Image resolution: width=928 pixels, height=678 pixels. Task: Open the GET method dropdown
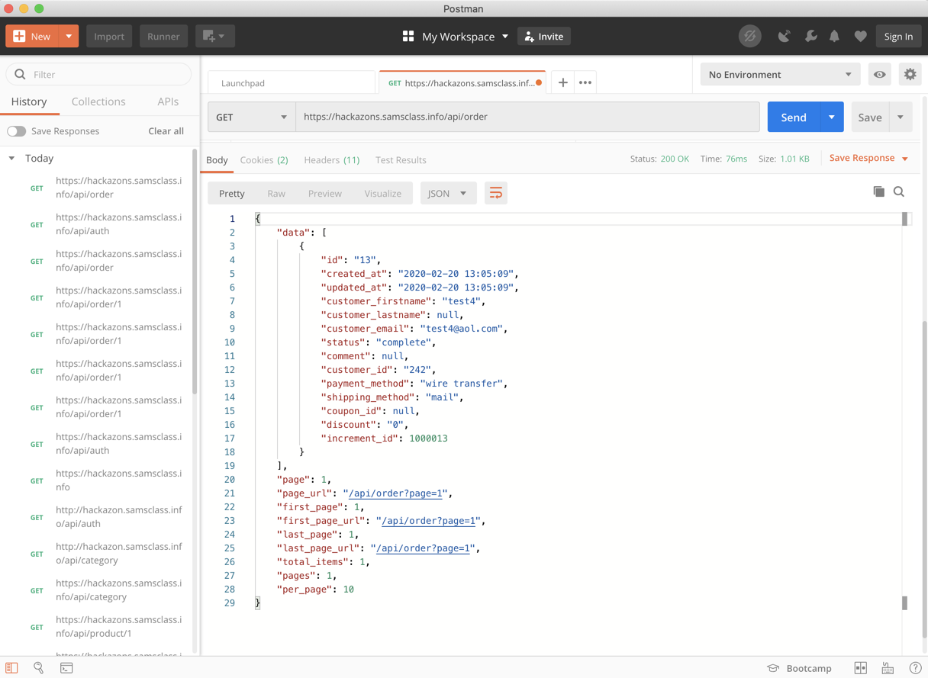coord(251,117)
